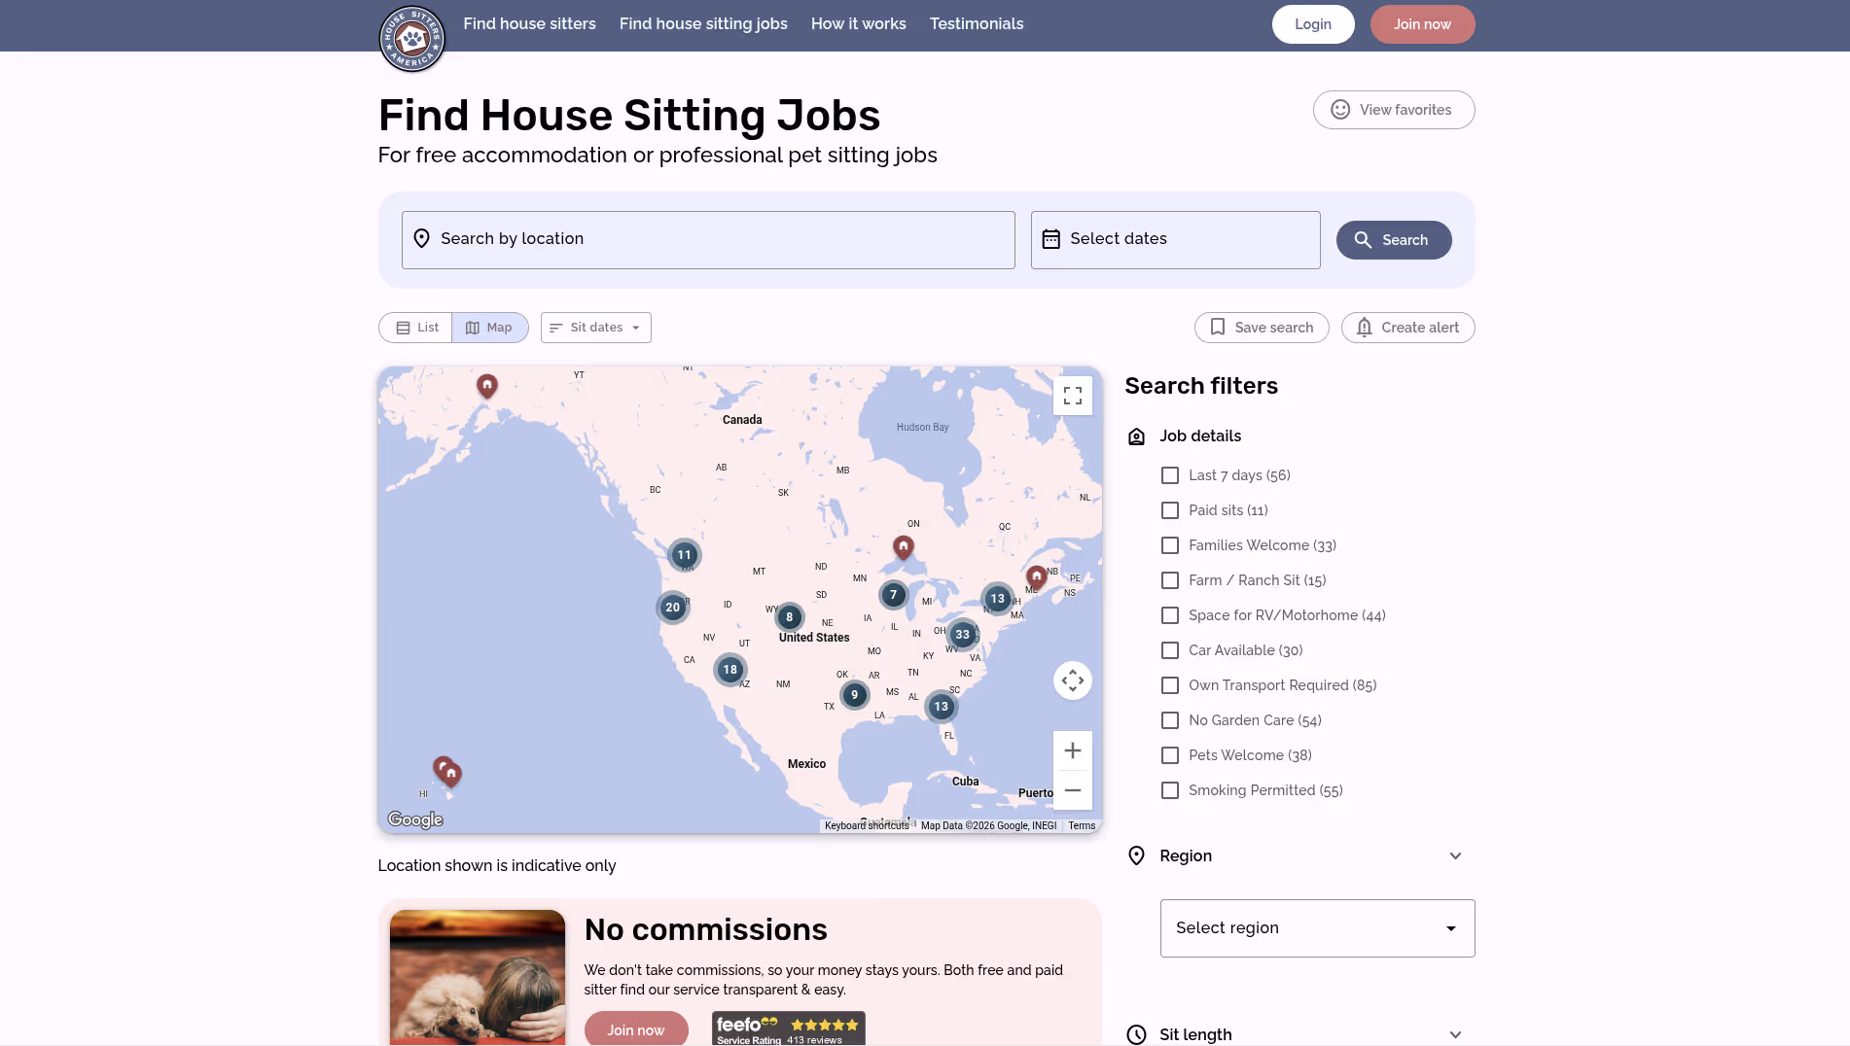Open the Sit dates sort dropdown

(x=595, y=328)
